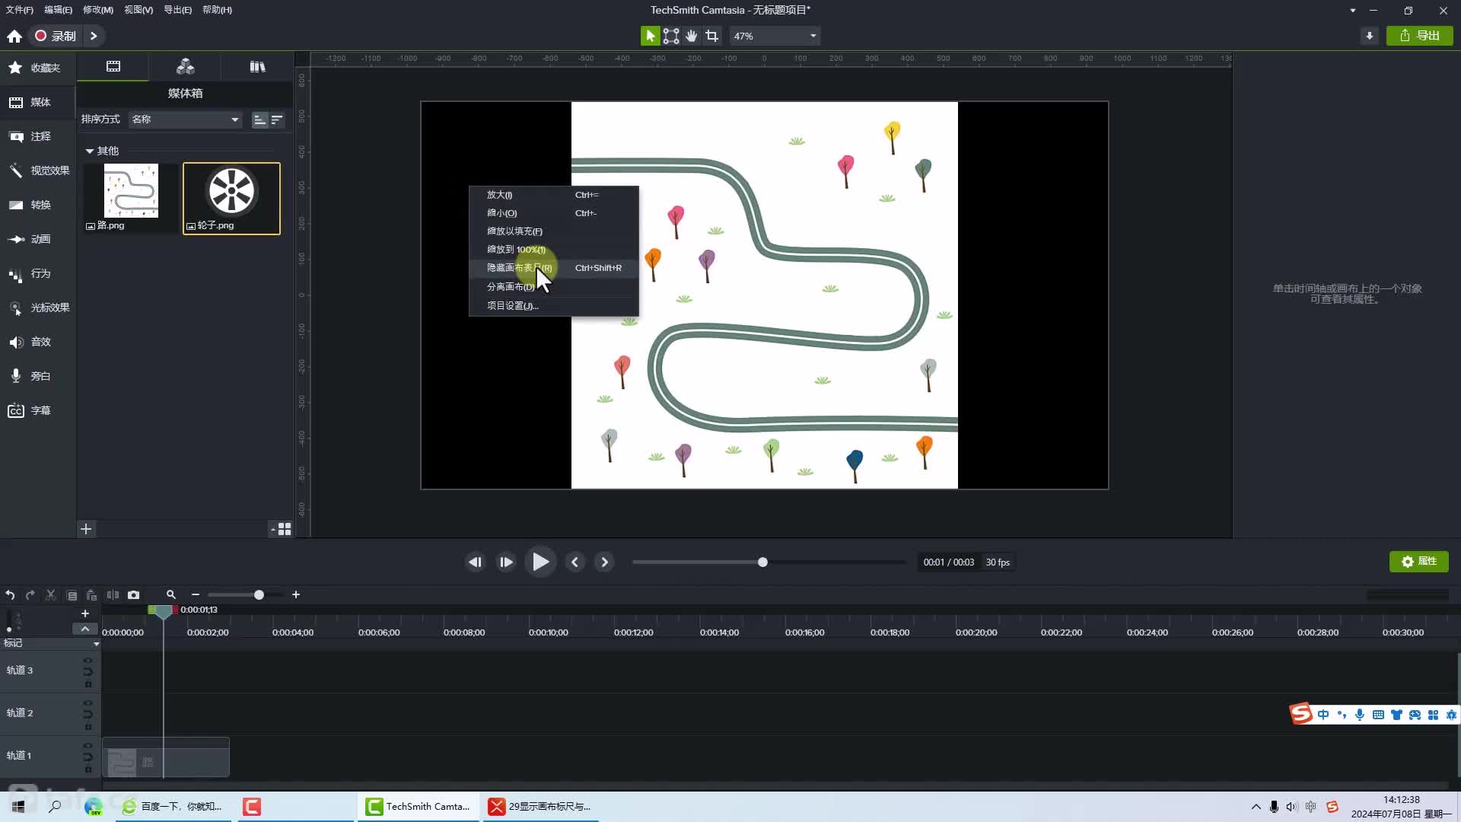Toggle the lock on 轨道 2
This screenshot has width=1461, height=822.
pos(88,726)
